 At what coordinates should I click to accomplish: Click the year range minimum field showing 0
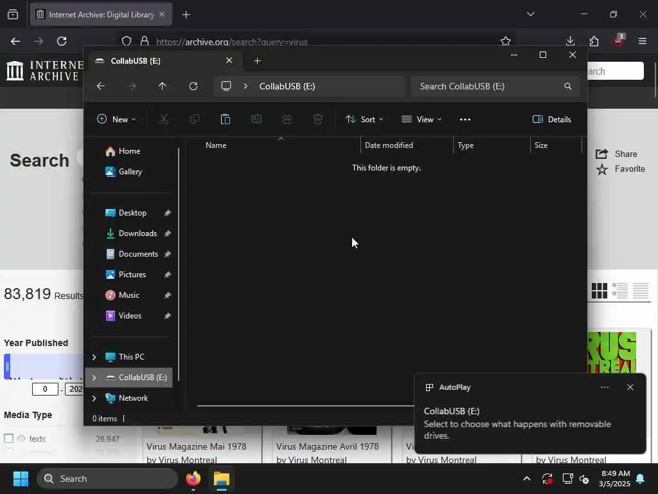(45, 389)
